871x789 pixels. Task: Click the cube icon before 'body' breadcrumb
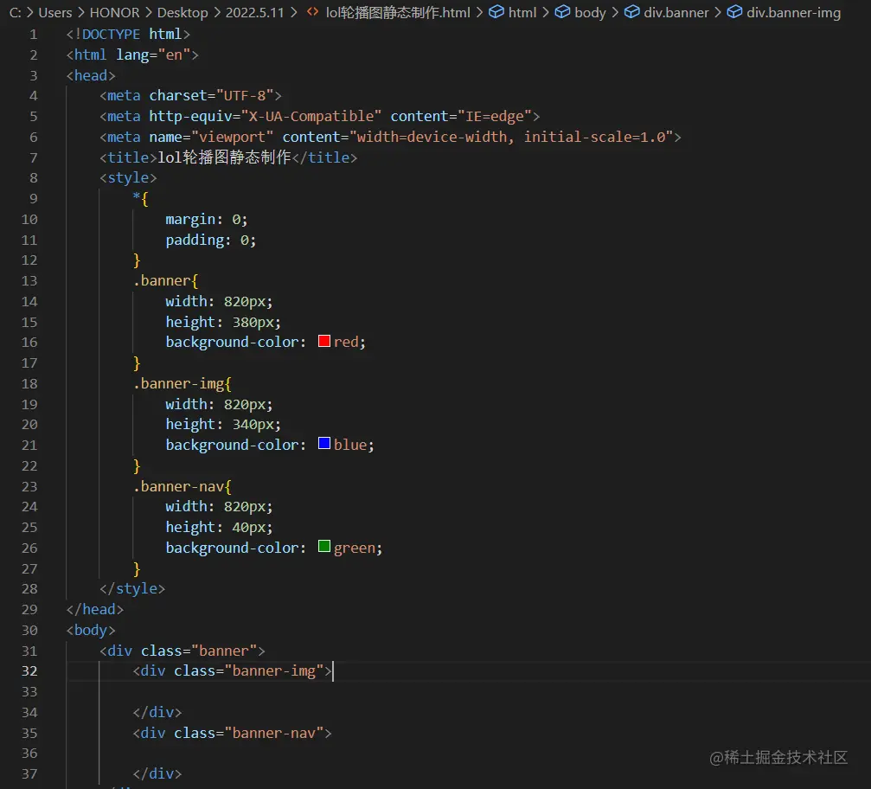[x=563, y=11]
